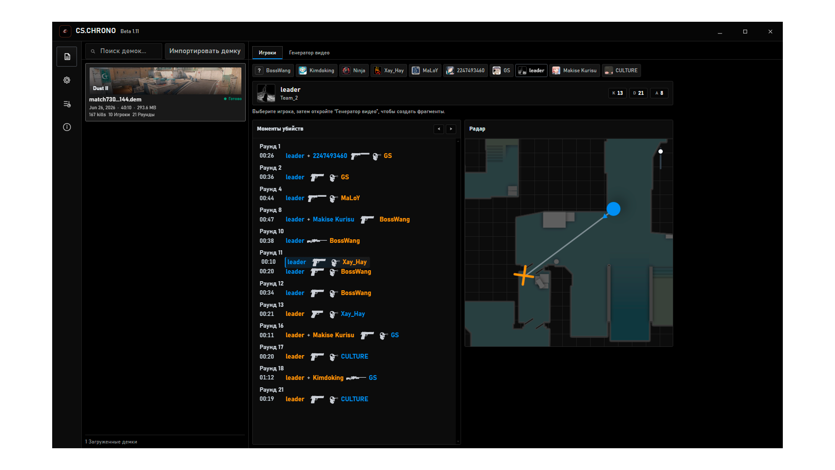The width and height of the screenshot is (835, 470).
Task: Select Round 16 kill at 00:11
Action: coord(329,335)
